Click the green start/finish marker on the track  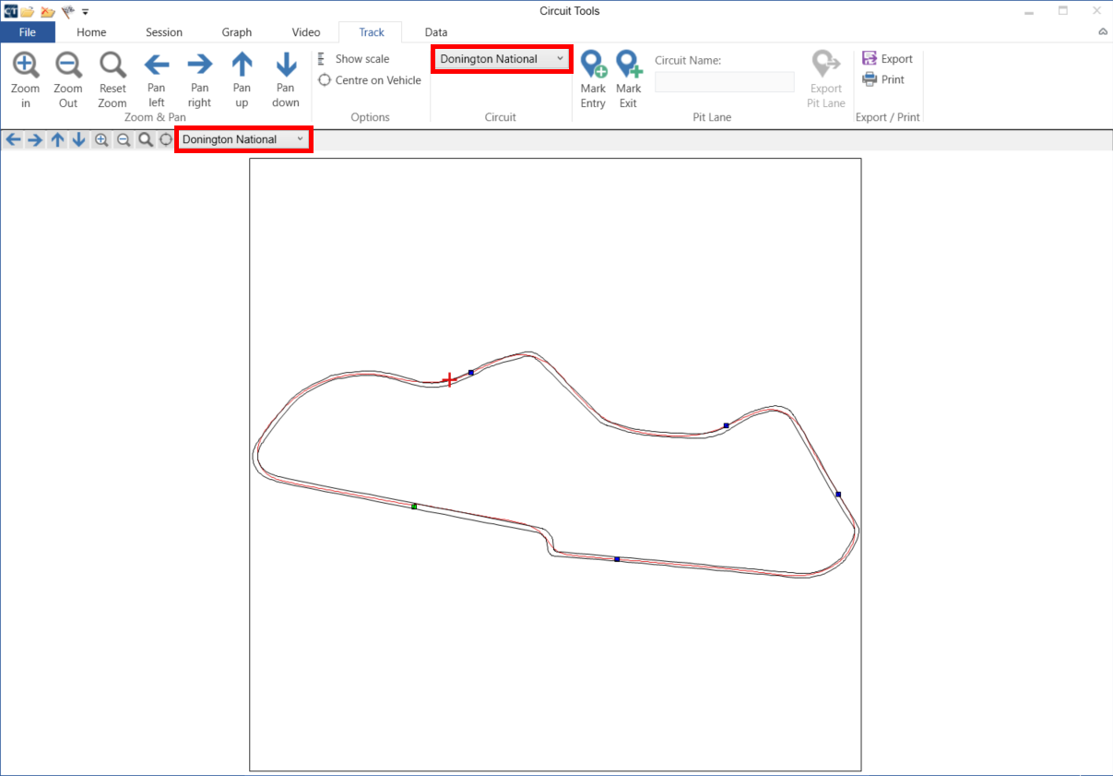coord(414,506)
